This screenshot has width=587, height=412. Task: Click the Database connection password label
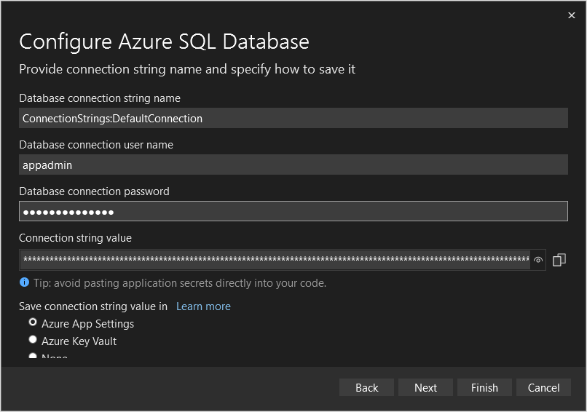94,191
